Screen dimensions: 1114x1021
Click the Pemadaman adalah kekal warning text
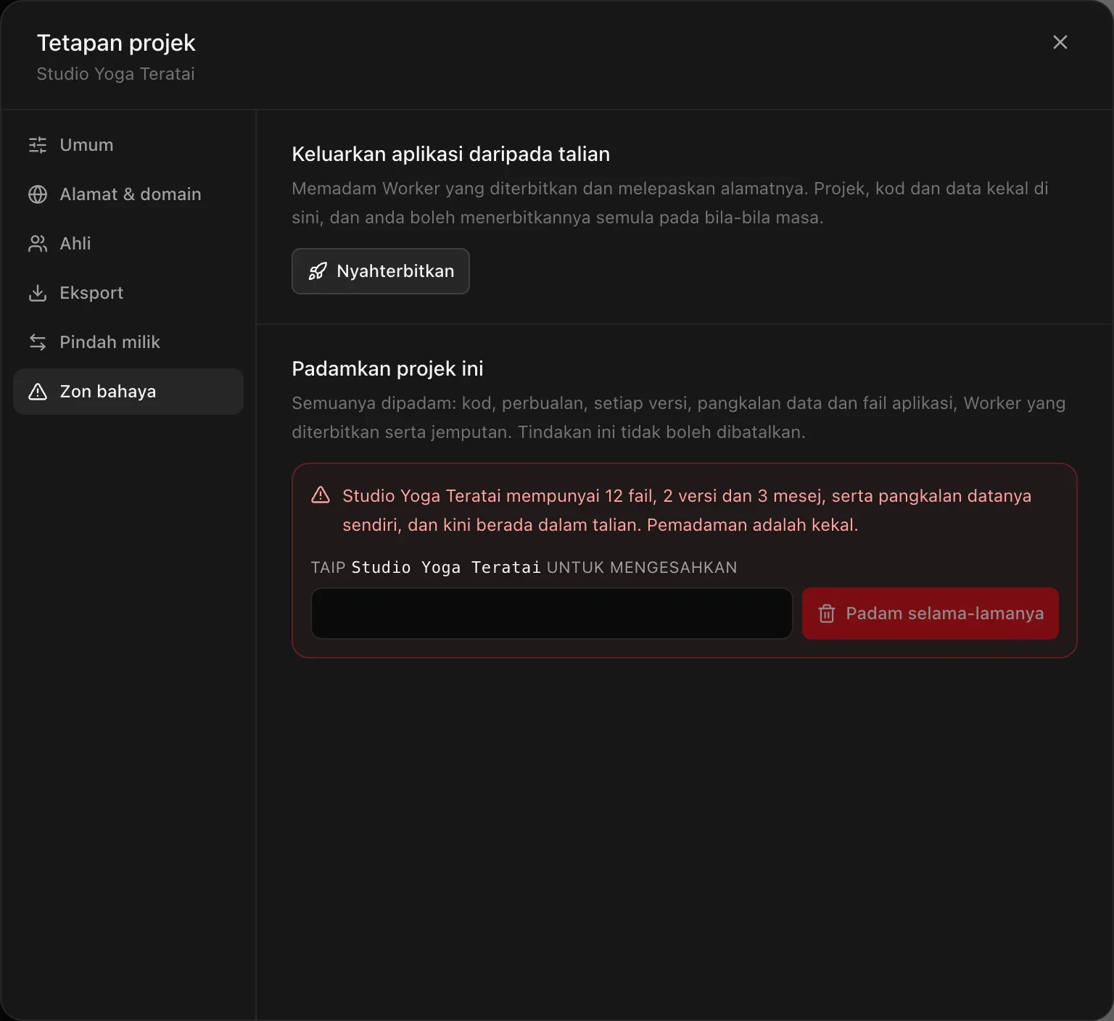[752, 525]
